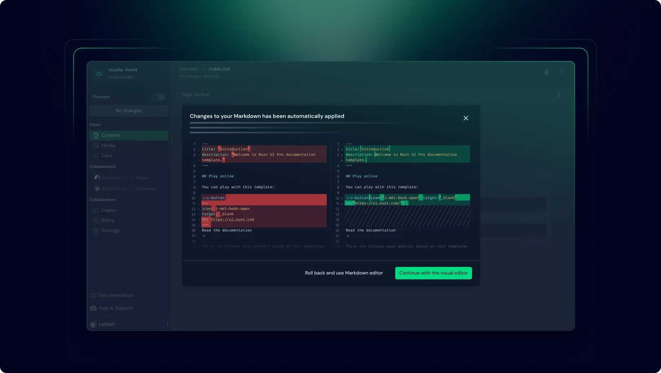The image size is (661, 373).
Task: Click Continue with the visual editor
Action: 433,273
